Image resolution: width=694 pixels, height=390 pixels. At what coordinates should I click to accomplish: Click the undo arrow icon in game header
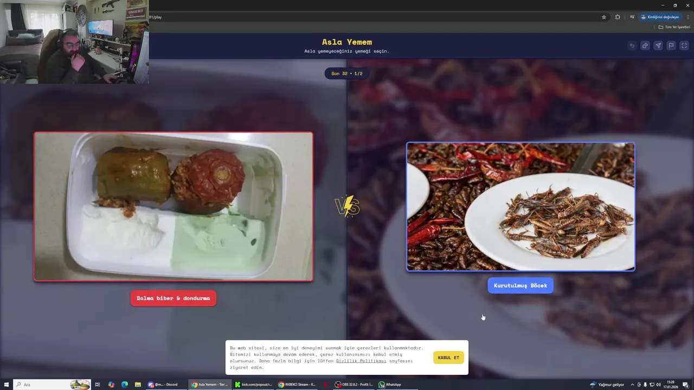click(x=632, y=45)
